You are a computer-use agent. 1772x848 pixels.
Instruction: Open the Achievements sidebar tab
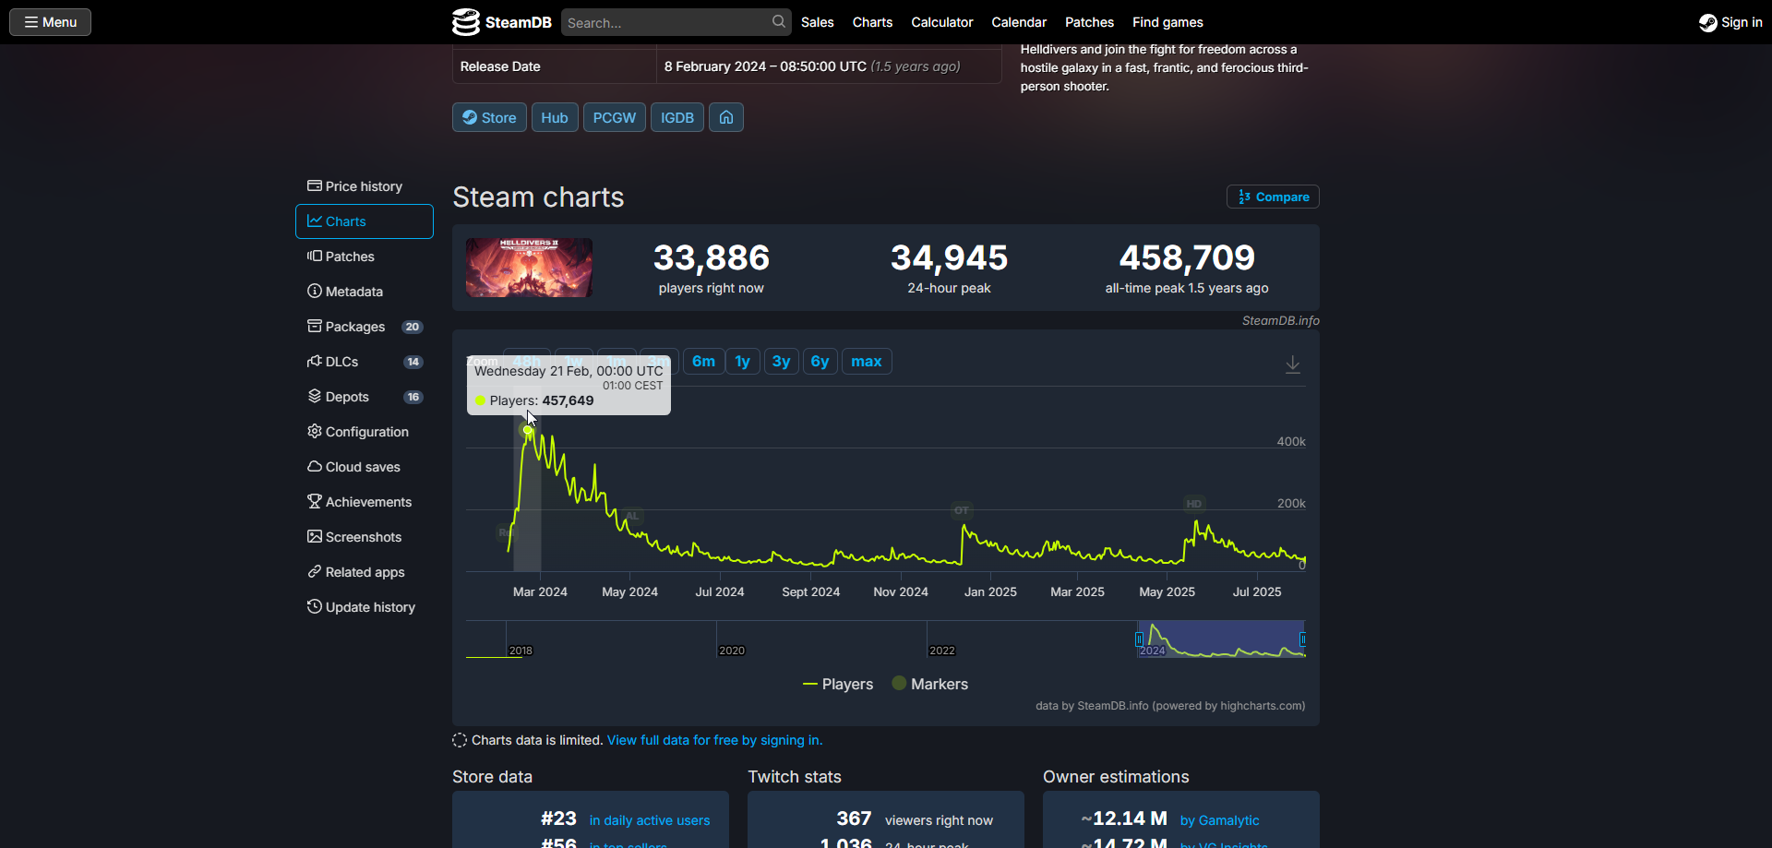click(x=364, y=502)
